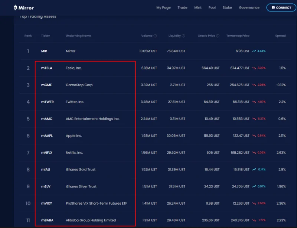Image resolution: width=297 pixels, height=228 pixels.
Task: Click AMC Entertainment Holdings Inc. name
Action: 92,119
